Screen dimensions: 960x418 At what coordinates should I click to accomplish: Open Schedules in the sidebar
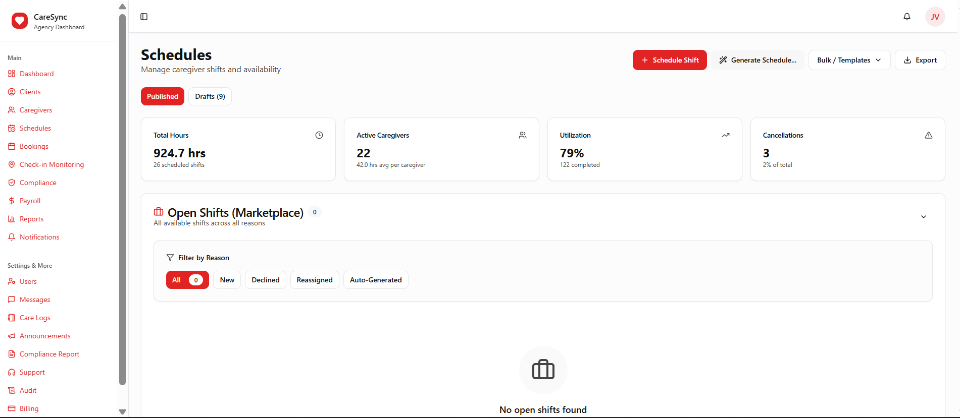[35, 128]
